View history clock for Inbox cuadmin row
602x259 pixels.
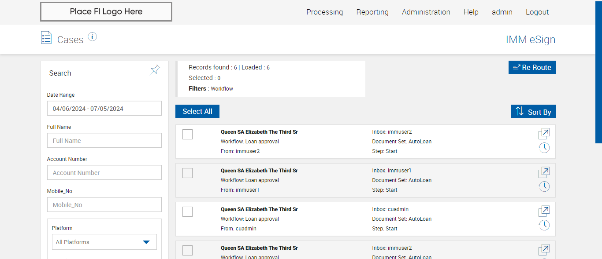coord(544,225)
